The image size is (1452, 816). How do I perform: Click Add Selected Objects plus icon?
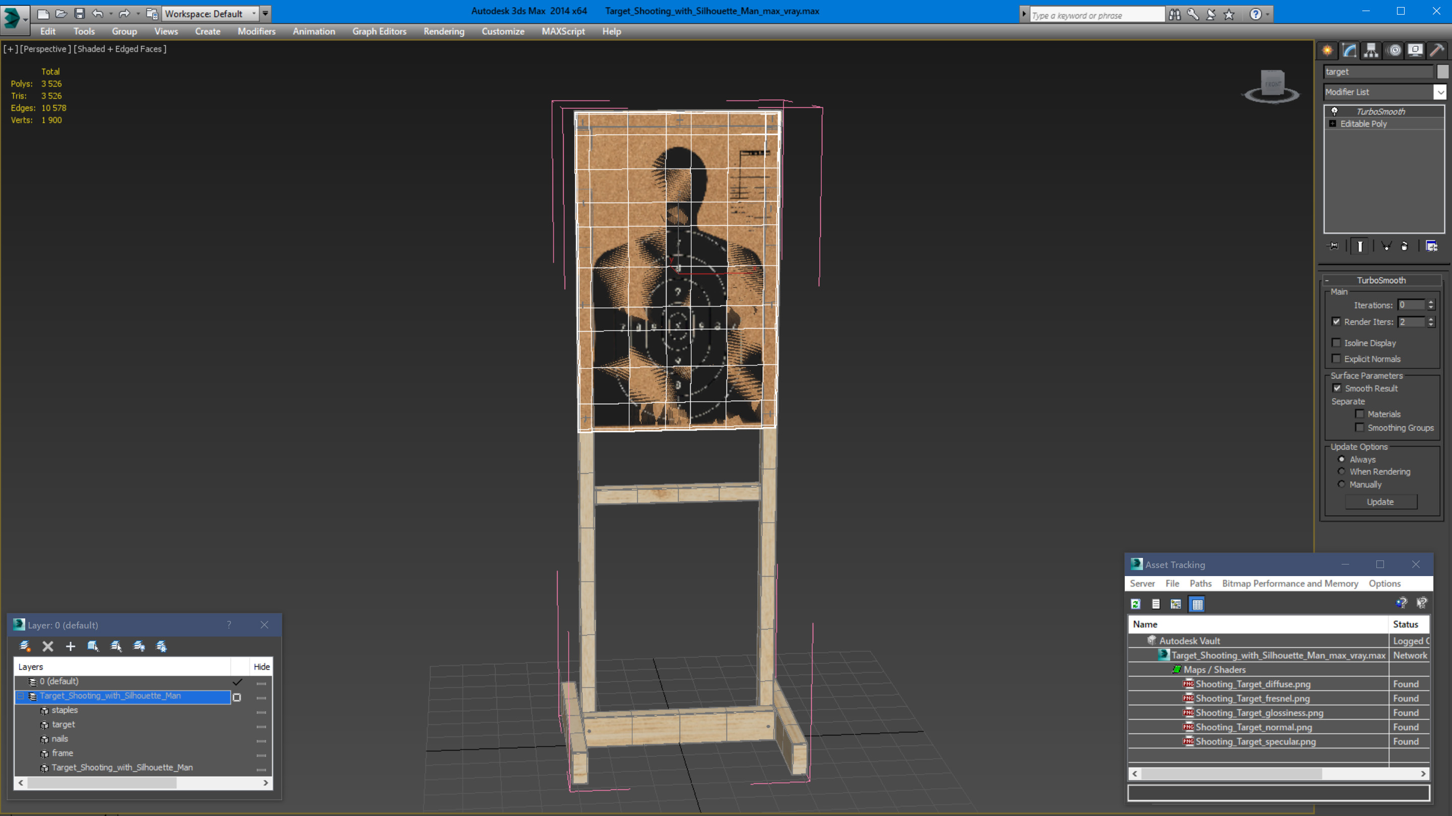click(71, 646)
